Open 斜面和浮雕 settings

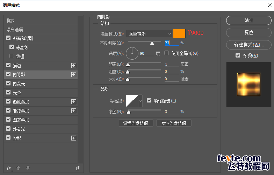(x=23, y=38)
